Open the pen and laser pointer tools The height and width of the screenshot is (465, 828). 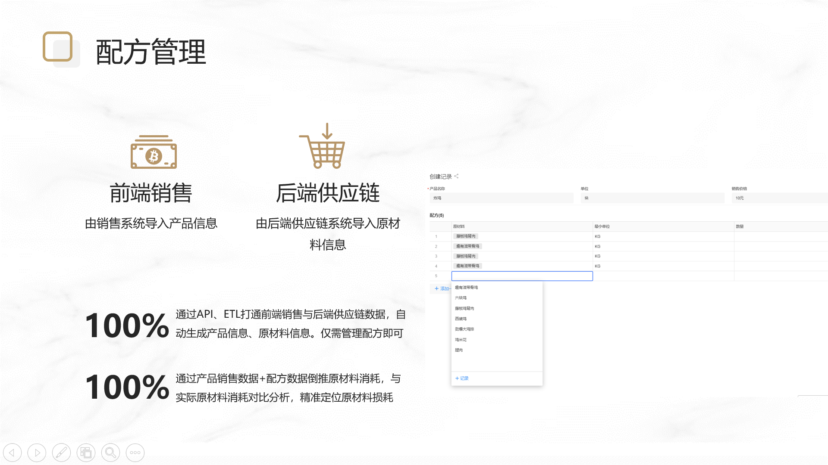click(61, 453)
